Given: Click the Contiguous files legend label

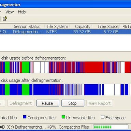Looking at the screenshot, I should point(41,118).
